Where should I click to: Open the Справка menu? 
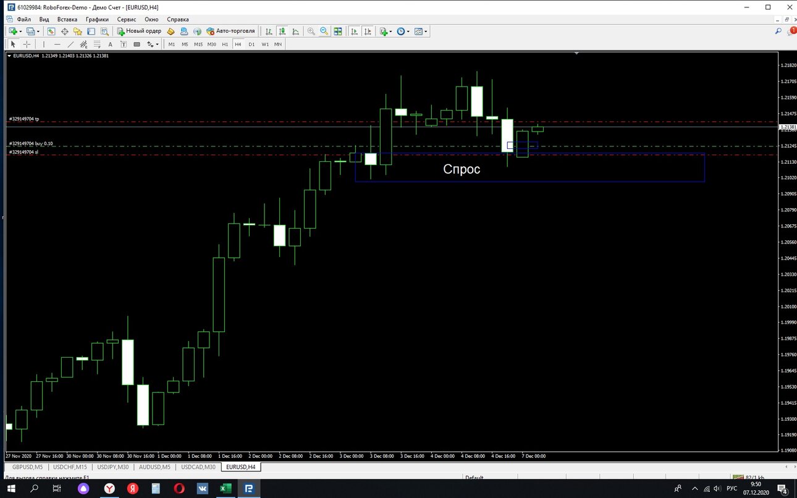178,19
